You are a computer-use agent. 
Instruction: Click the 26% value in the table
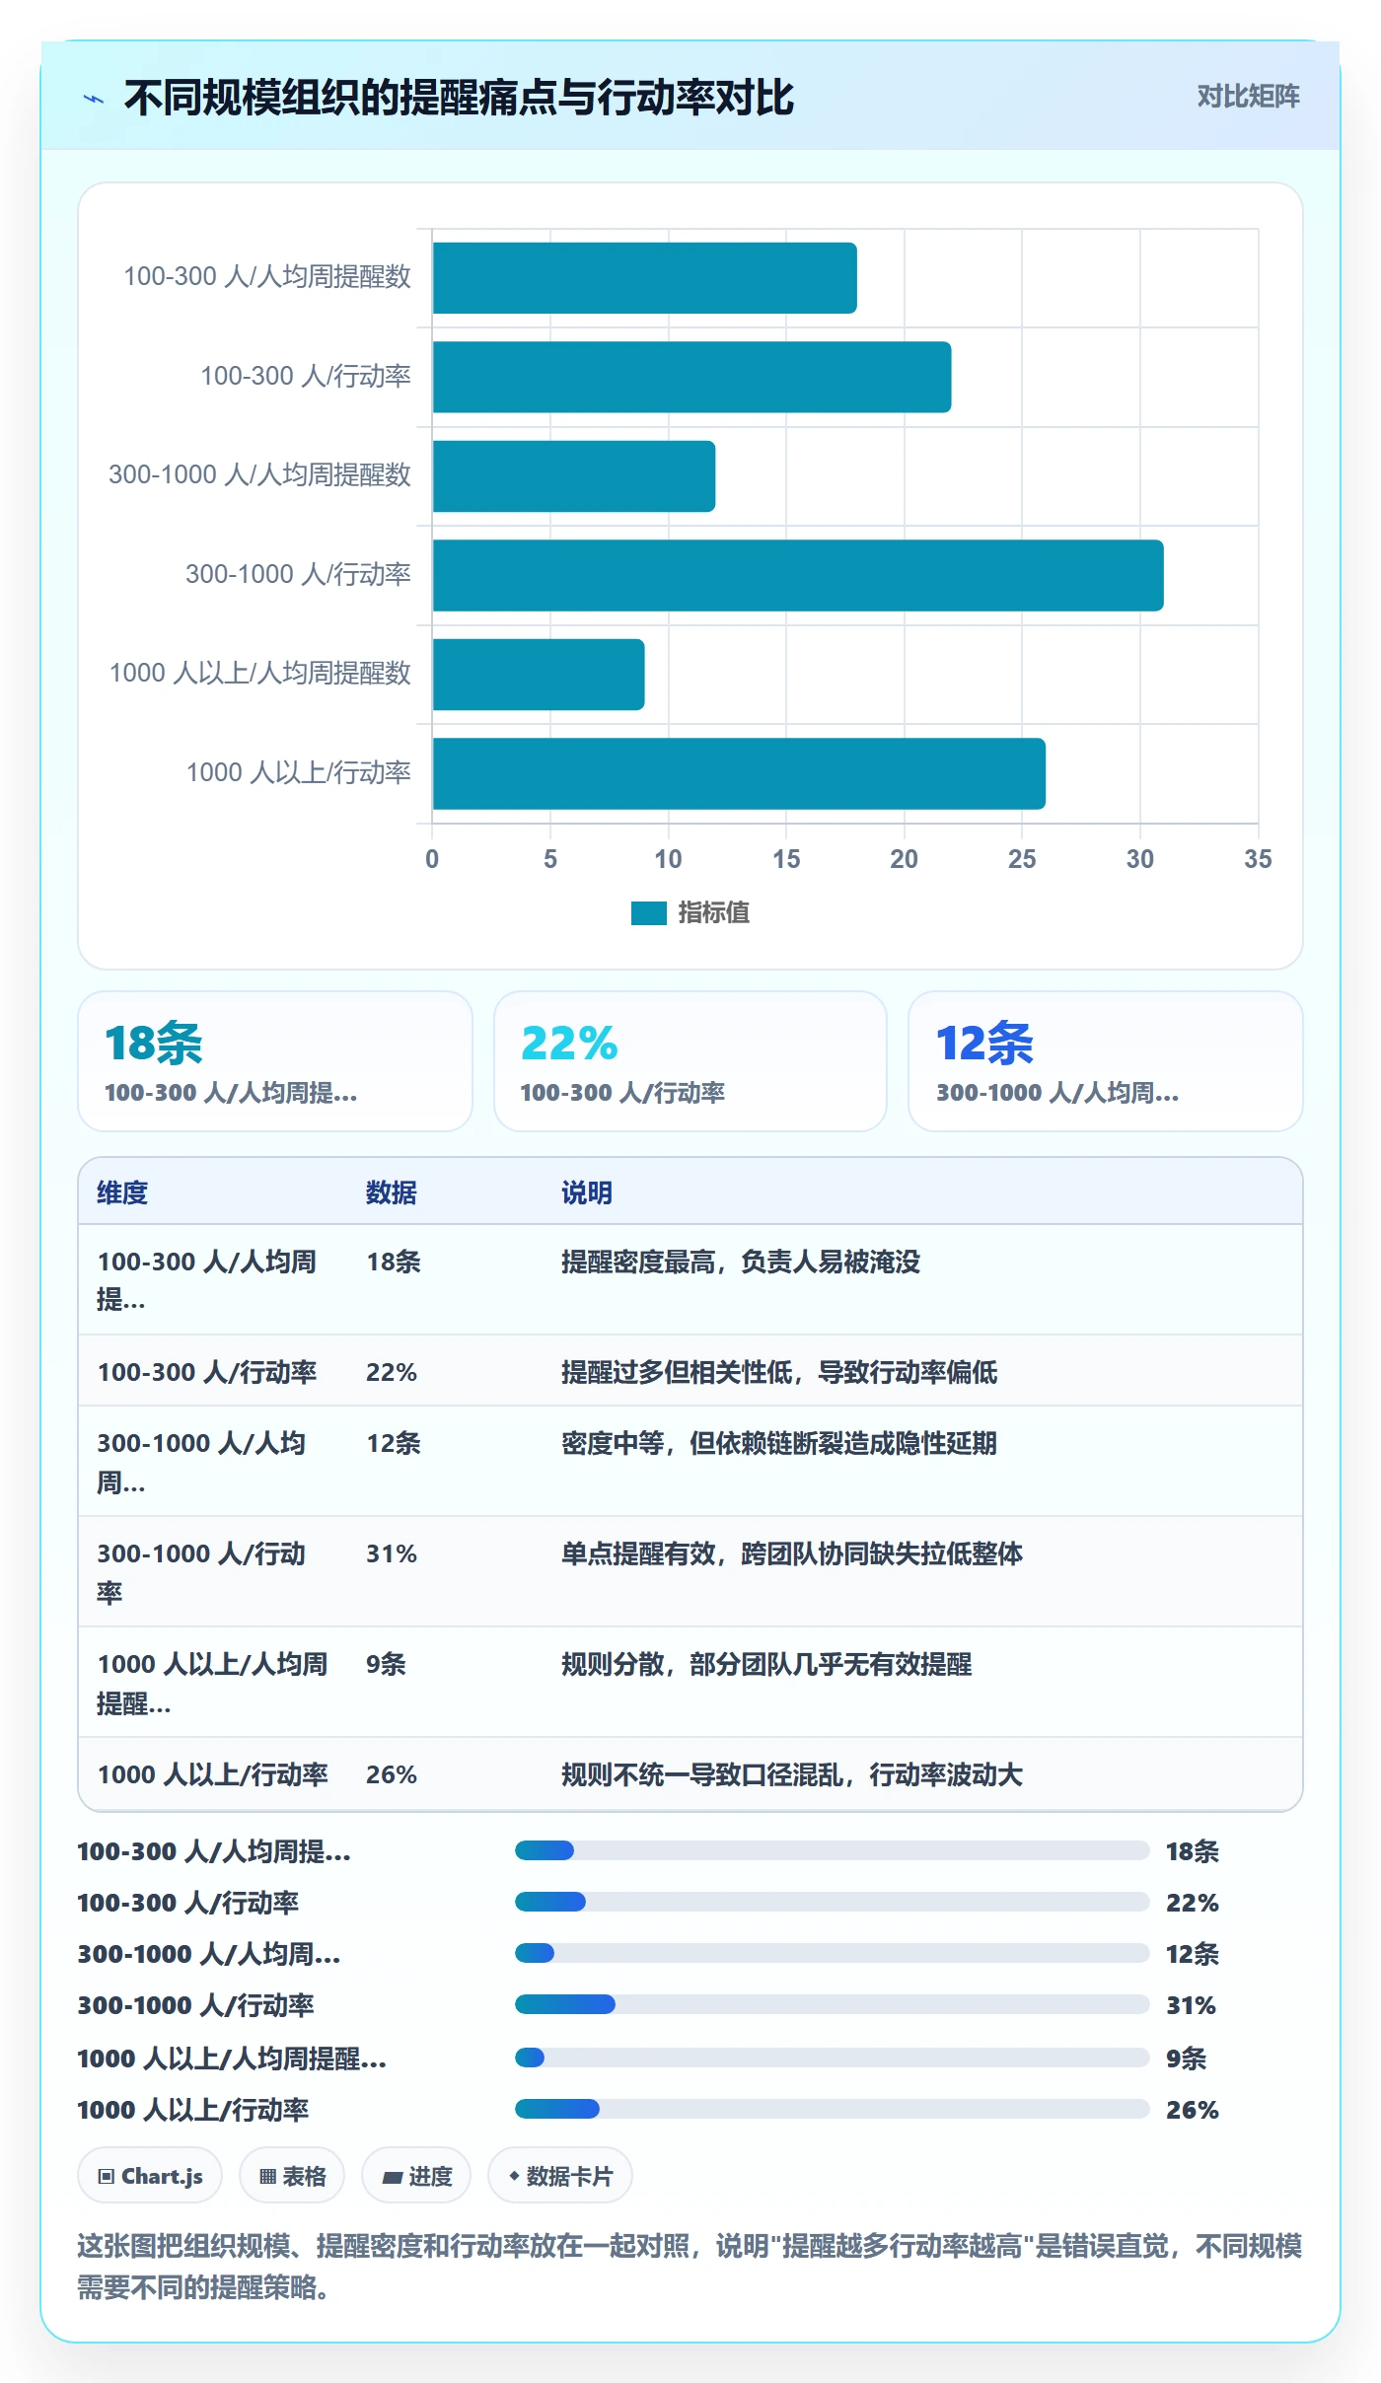[392, 1774]
